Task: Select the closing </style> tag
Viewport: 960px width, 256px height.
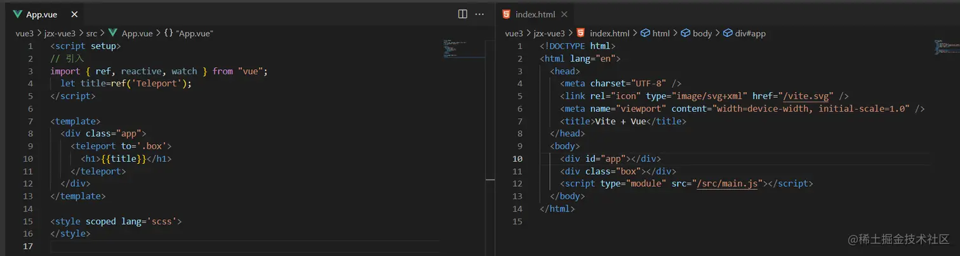Action: coord(70,234)
